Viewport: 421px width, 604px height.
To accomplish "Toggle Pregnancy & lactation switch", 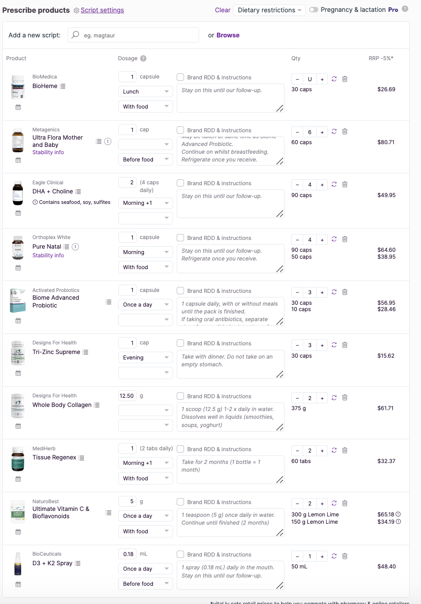I will (x=314, y=10).
